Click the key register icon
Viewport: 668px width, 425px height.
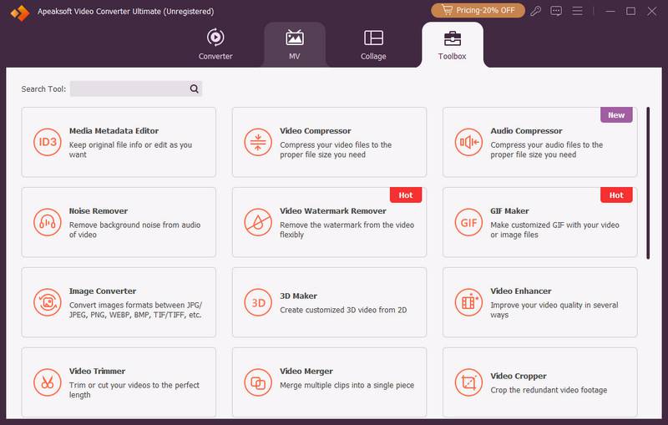pos(535,11)
